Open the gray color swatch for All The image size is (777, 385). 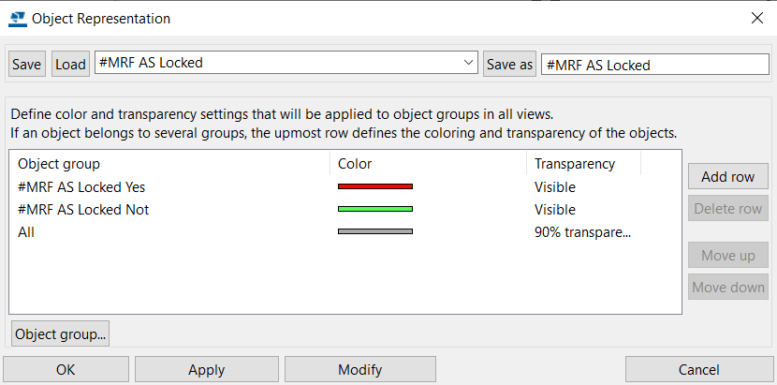(375, 231)
